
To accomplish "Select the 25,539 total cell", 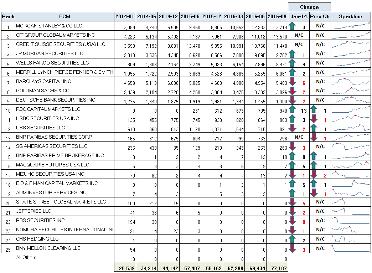I will pyautogui.click(x=125, y=267).
